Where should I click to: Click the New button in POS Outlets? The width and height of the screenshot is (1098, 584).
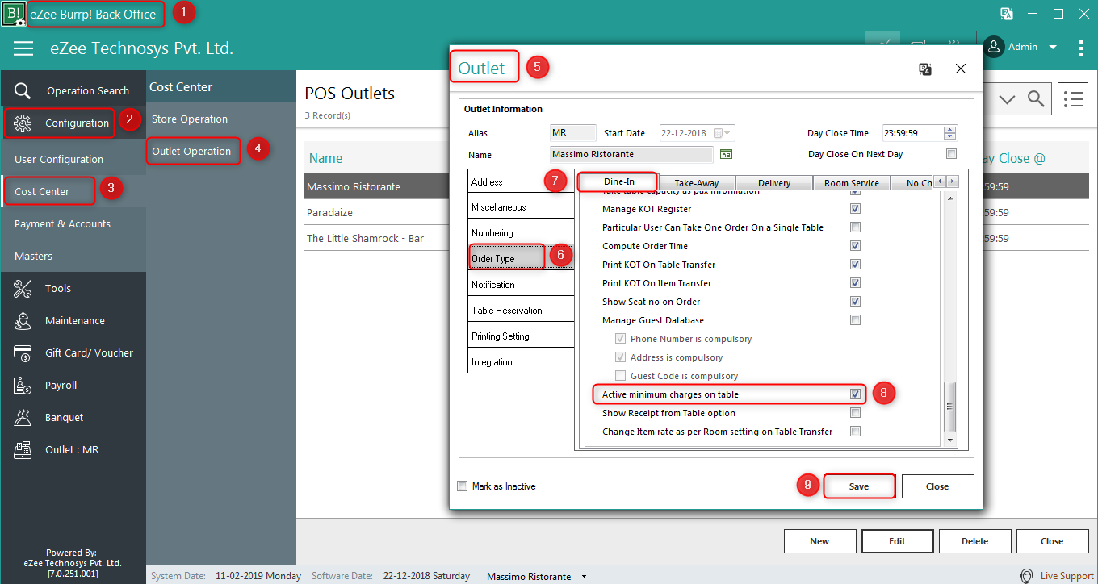point(819,541)
